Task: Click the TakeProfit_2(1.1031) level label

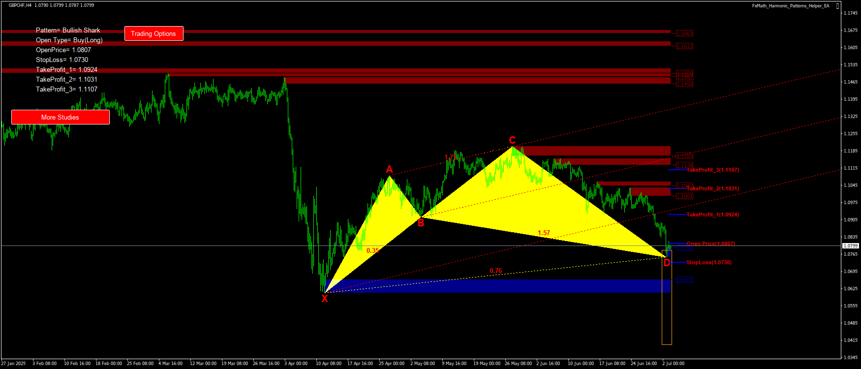Action: coord(712,188)
